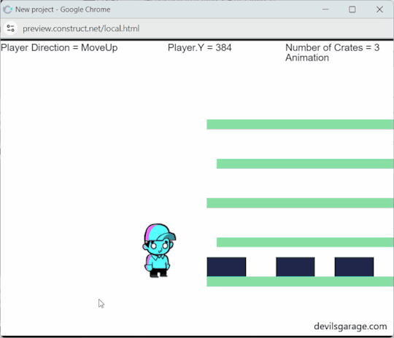Click the Player Direction = MoveUp label
This screenshot has height=338, width=394.
pos(59,47)
